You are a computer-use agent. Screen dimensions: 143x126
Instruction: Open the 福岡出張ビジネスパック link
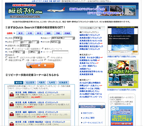coord(90,35)
